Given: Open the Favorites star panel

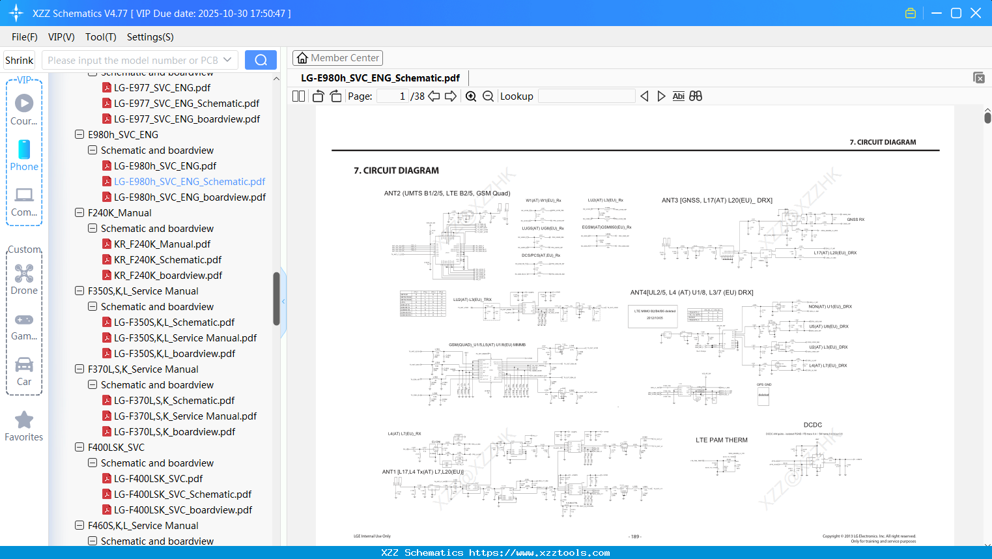Looking at the screenshot, I should point(23,420).
